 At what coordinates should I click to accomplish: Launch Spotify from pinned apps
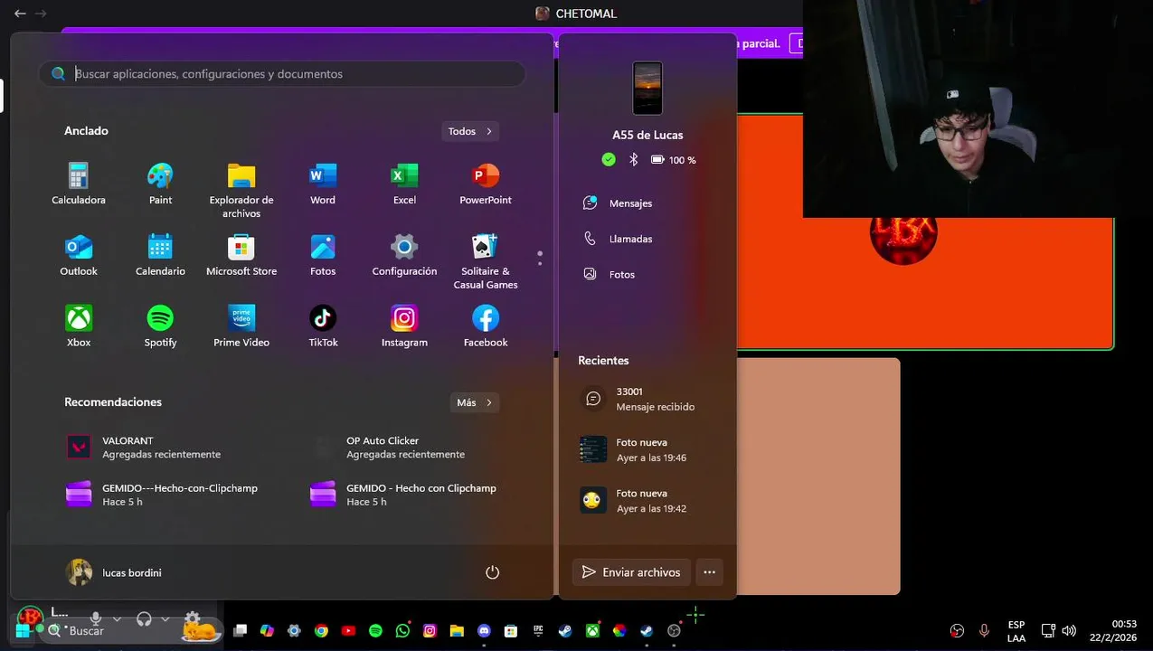click(x=160, y=326)
